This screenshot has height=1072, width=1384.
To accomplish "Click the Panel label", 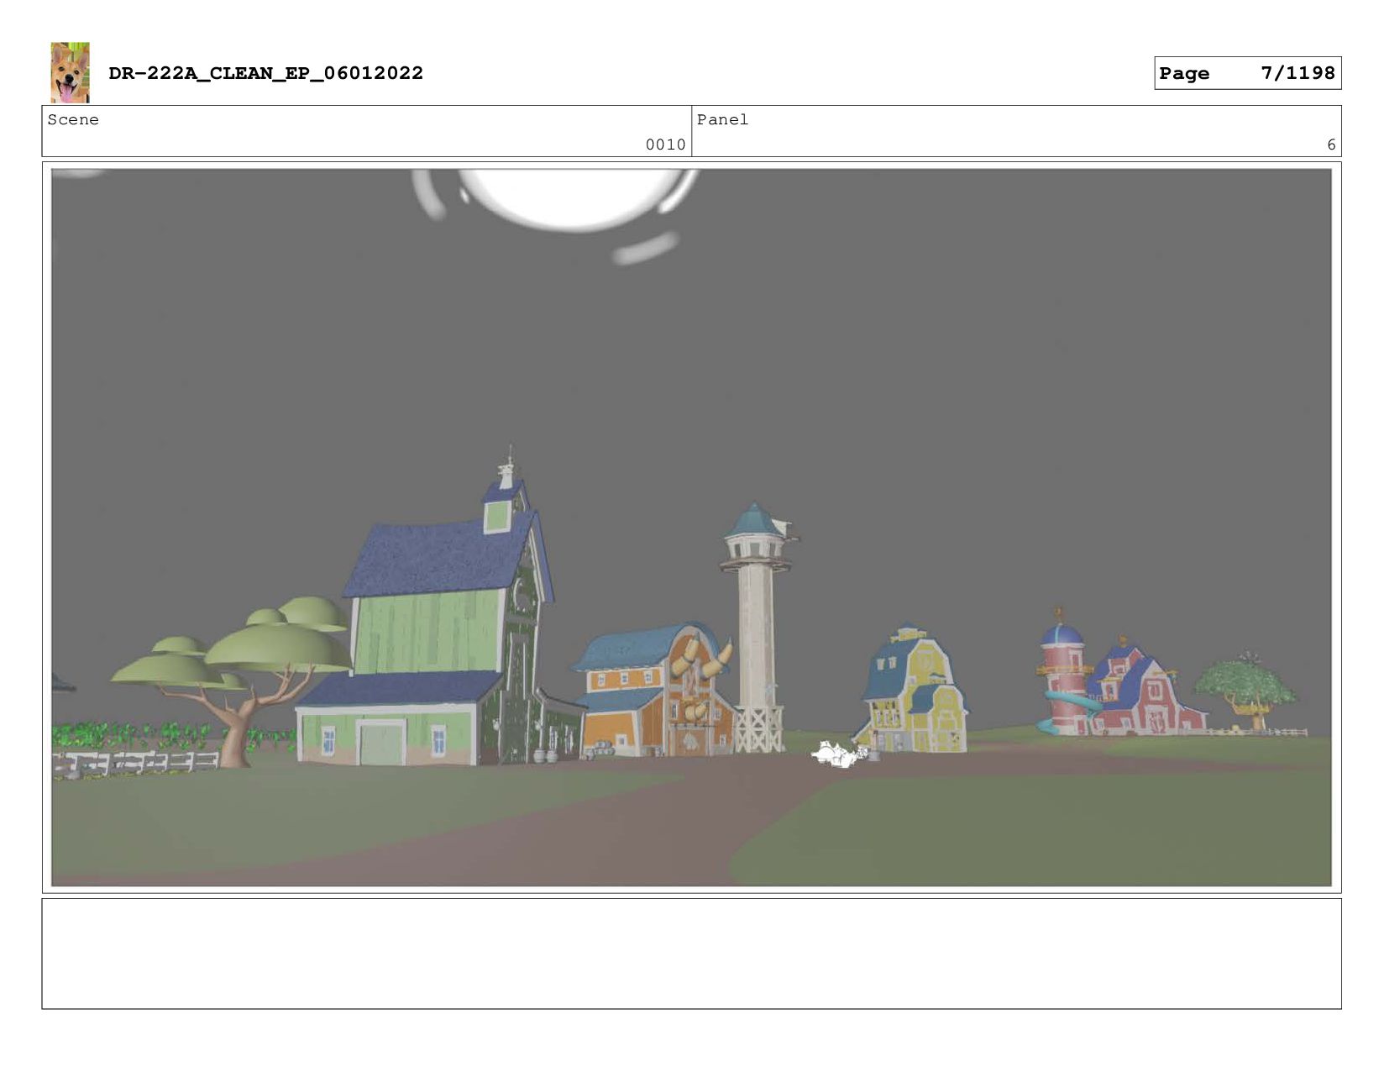I will coord(722,119).
